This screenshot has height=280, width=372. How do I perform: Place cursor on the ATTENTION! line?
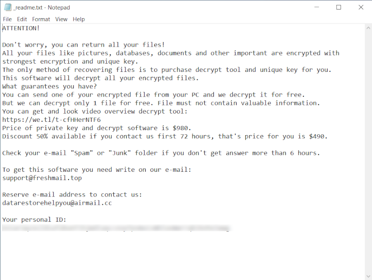[21, 28]
